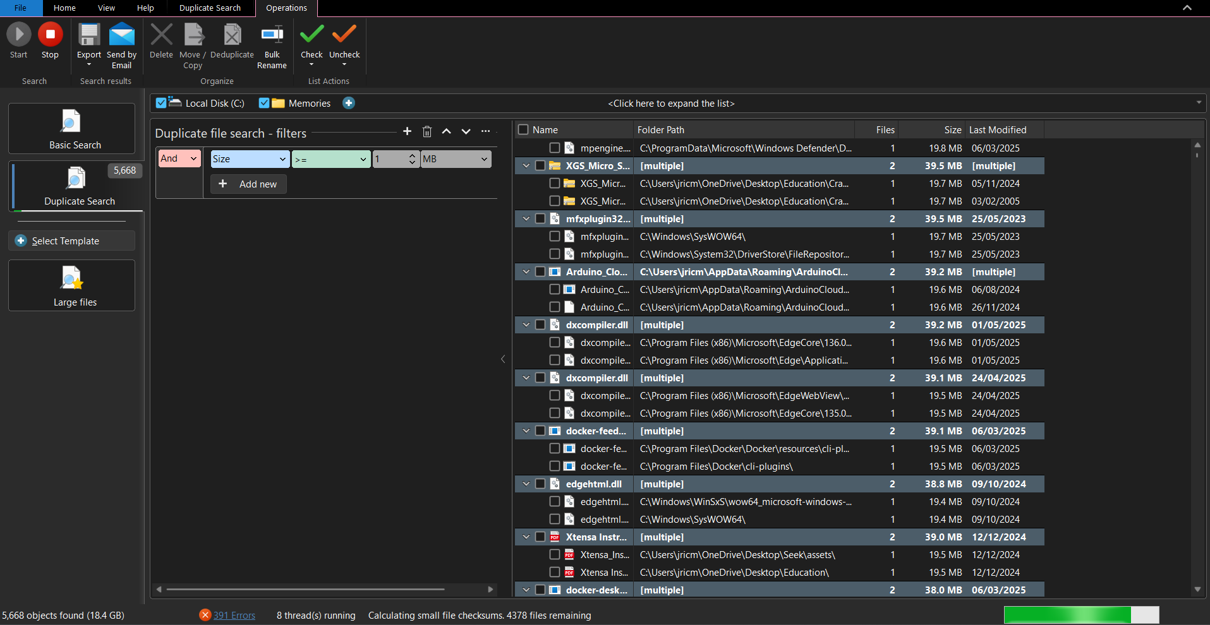Click the horizontal scrollbar in filters panel
The height and width of the screenshot is (625, 1210).
pyautogui.click(x=305, y=589)
